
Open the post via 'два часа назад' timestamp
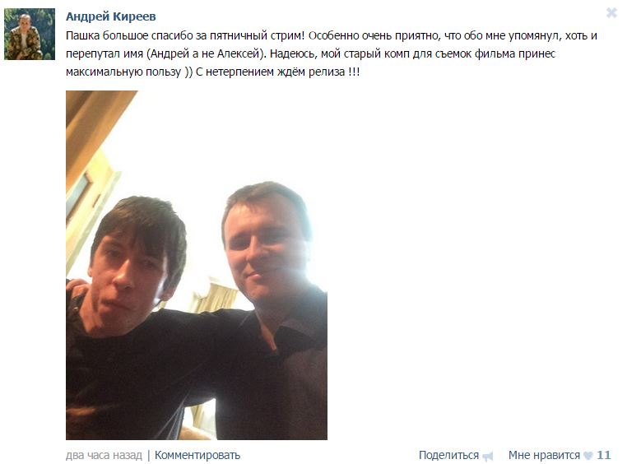click(104, 455)
